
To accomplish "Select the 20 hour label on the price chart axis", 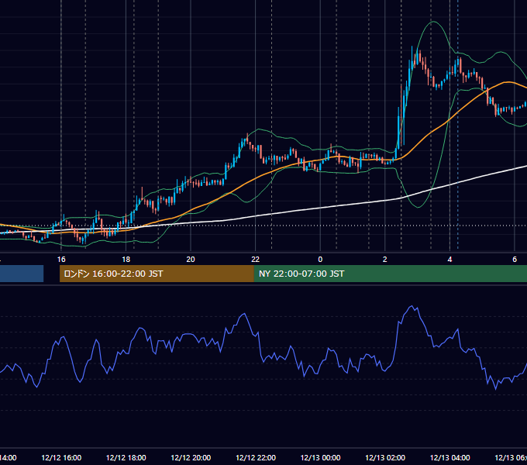I will point(191,260).
